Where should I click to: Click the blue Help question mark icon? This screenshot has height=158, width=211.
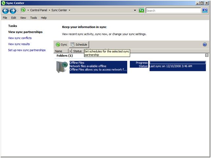[x=205, y=44]
